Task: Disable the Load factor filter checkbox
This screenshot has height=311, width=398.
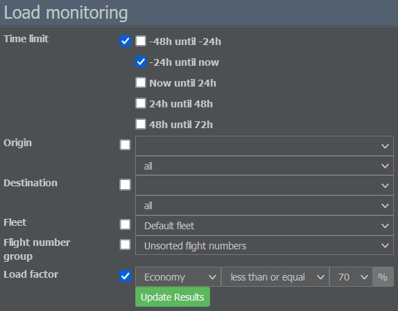Action: point(125,276)
